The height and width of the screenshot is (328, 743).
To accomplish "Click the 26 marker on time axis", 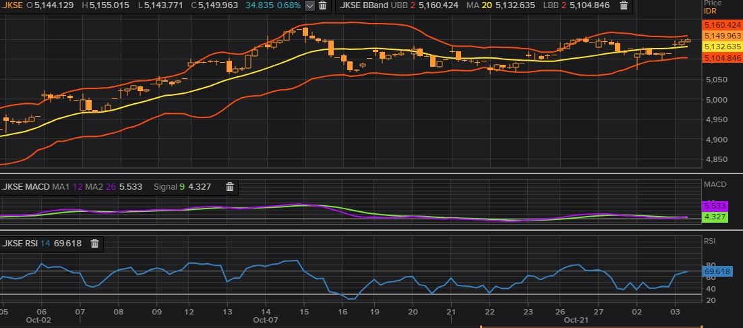I will (x=560, y=312).
